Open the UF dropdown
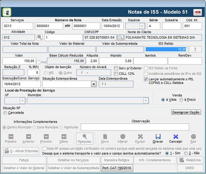Screen dimensions: 206x174 (x=22, y=101)
